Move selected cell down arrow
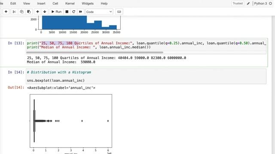This screenshot has width=275, height=154. coord(45,12)
